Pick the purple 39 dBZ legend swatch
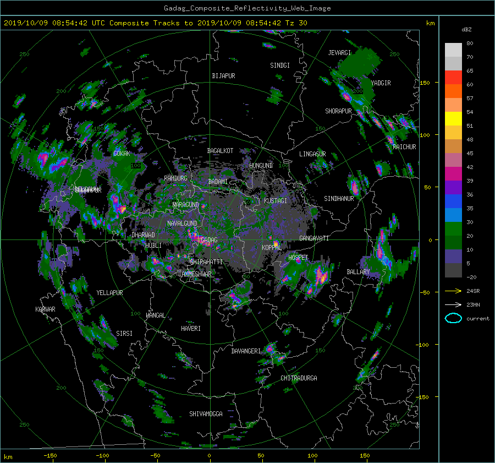The width and height of the screenshot is (495, 463). click(453, 187)
